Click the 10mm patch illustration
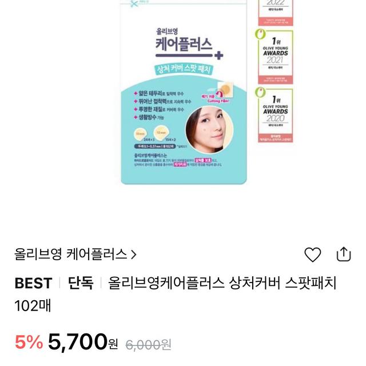 click(141, 134)
